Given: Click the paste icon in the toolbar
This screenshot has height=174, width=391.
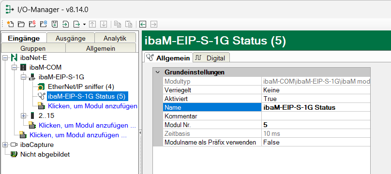Looking at the screenshot, I should [x=129, y=24].
